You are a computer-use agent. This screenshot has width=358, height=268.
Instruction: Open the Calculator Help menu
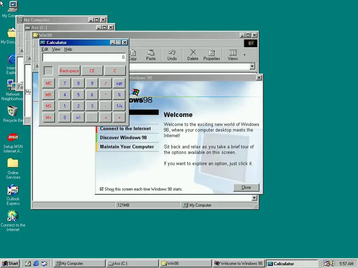coord(68,49)
